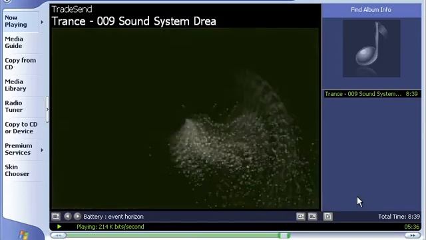426x240 pixels.
Task: Click the rewind button on seek bar
Action: click(x=58, y=235)
